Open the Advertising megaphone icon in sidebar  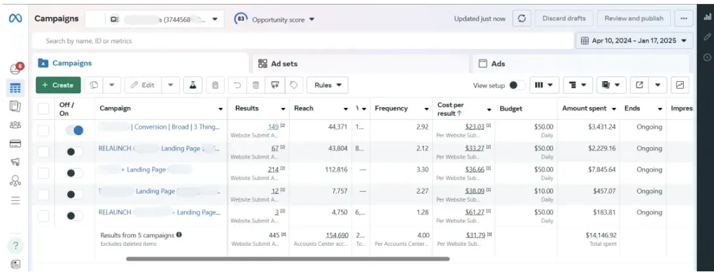point(16,162)
